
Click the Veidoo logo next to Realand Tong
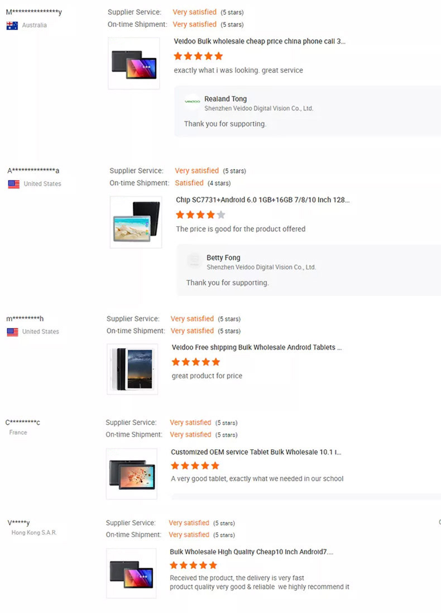point(192,101)
